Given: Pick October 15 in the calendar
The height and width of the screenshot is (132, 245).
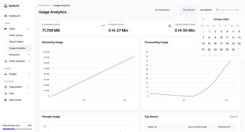Looking at the screenshot, I should coord(209,44).
